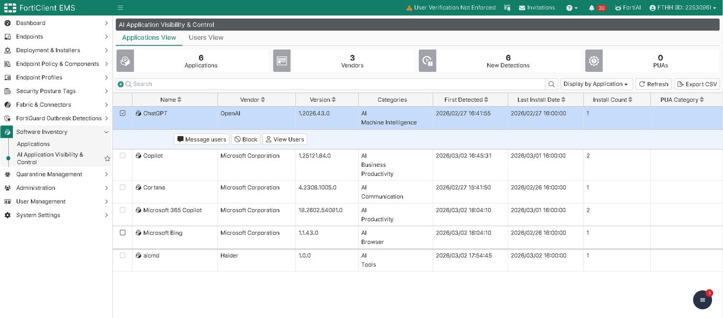This screenshot has height=318, width=723.
Task: Sort table by First Detected column
Action: [467, 100]
